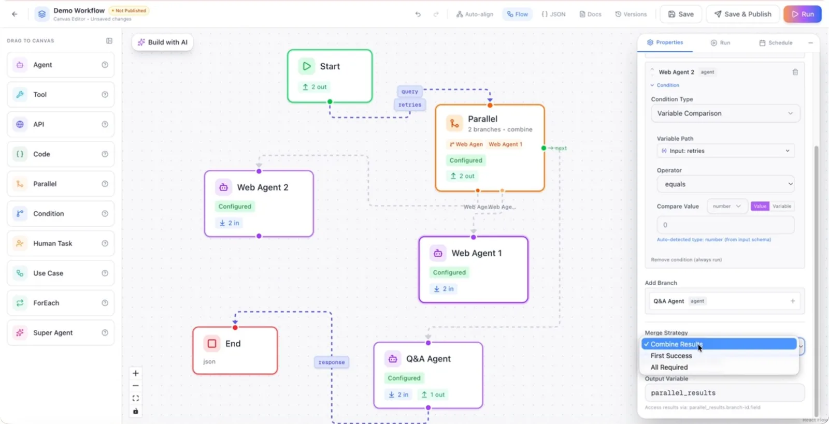The height and width of the screenshot is (424, 829).
Task: Open help for the Agent sidebar item
Action: click(x=105, y=65)
